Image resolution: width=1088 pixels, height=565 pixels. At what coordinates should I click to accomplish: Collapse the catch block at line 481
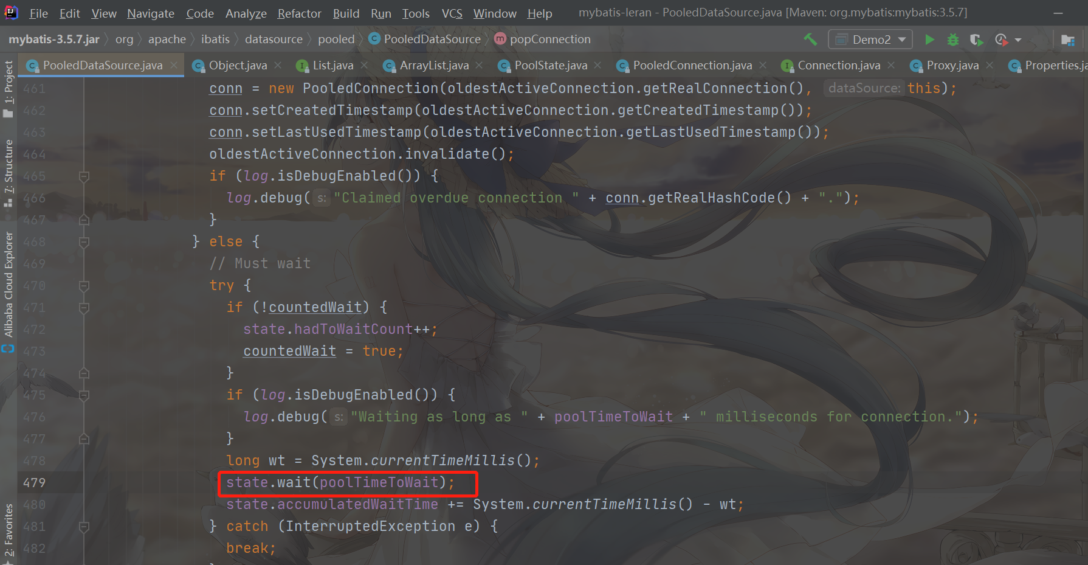pos(84,527)
